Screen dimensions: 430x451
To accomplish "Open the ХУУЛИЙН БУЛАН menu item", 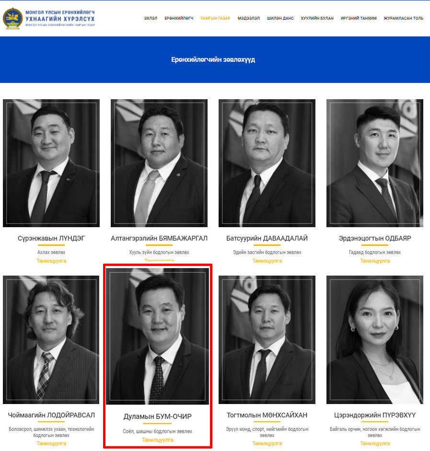I will [x=317, y=18].
